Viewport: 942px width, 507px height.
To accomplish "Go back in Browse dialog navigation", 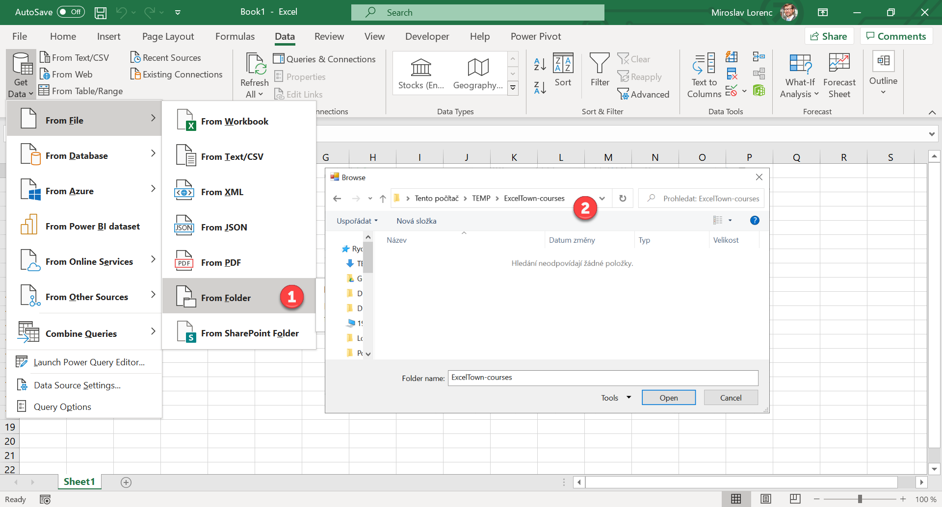I will point(337,199).
